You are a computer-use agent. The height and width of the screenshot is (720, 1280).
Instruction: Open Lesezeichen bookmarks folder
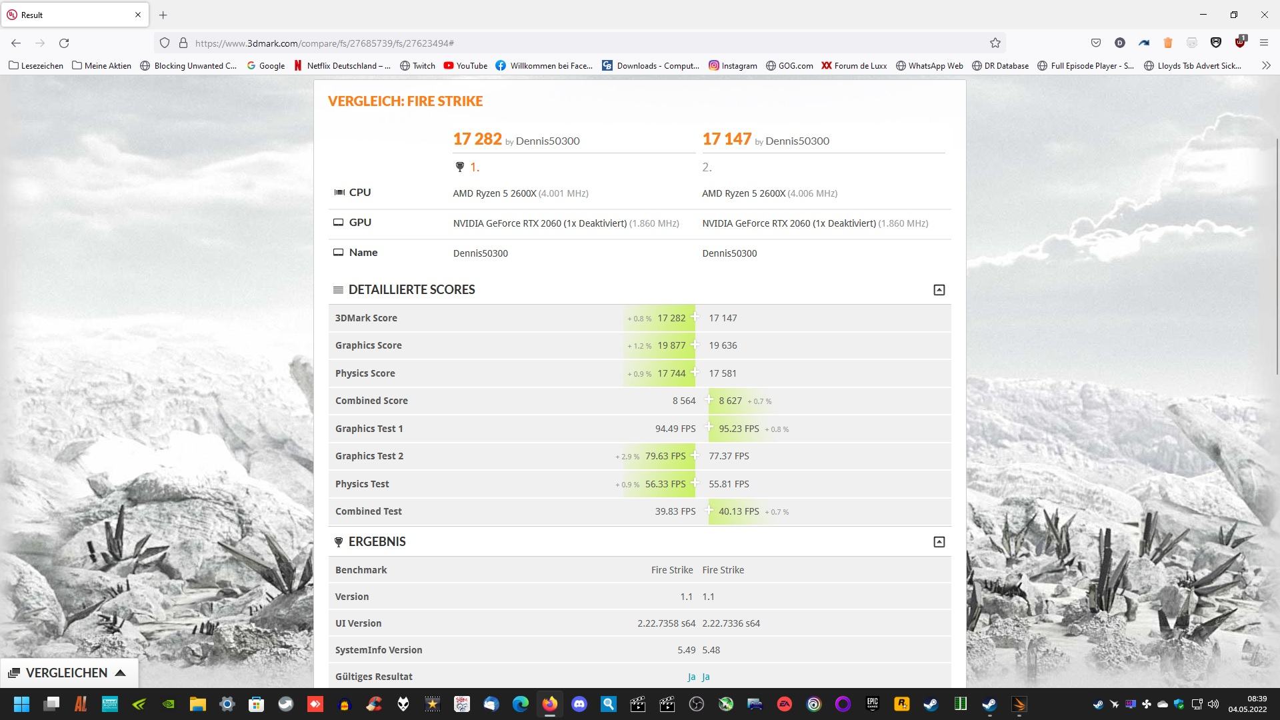point(36,65)
